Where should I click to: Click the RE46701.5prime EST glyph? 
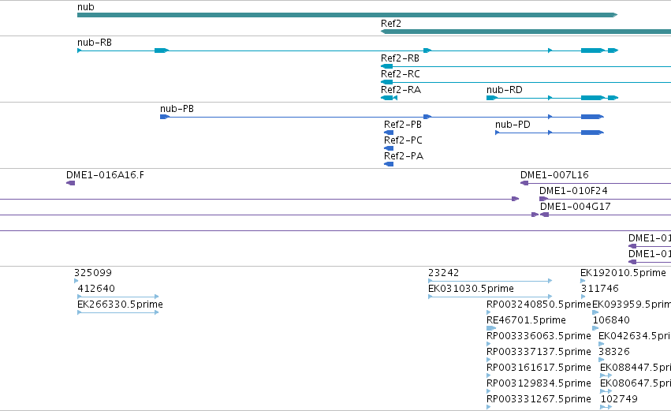point(491,328)
